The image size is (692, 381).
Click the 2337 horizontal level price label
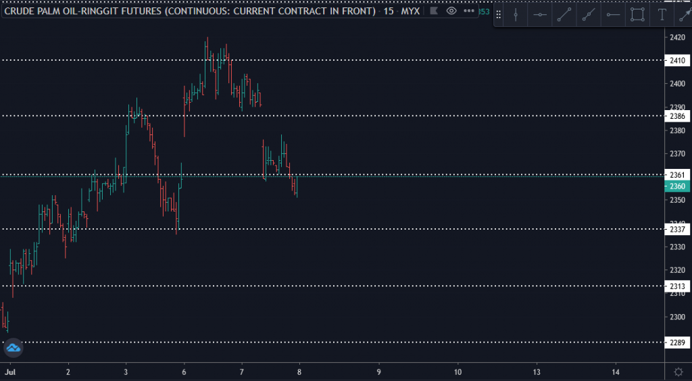click(x=677, y=230)
